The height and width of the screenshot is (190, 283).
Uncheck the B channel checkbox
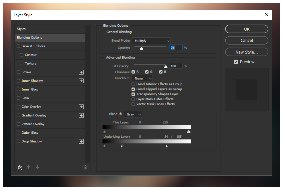[x=161, y=72]
